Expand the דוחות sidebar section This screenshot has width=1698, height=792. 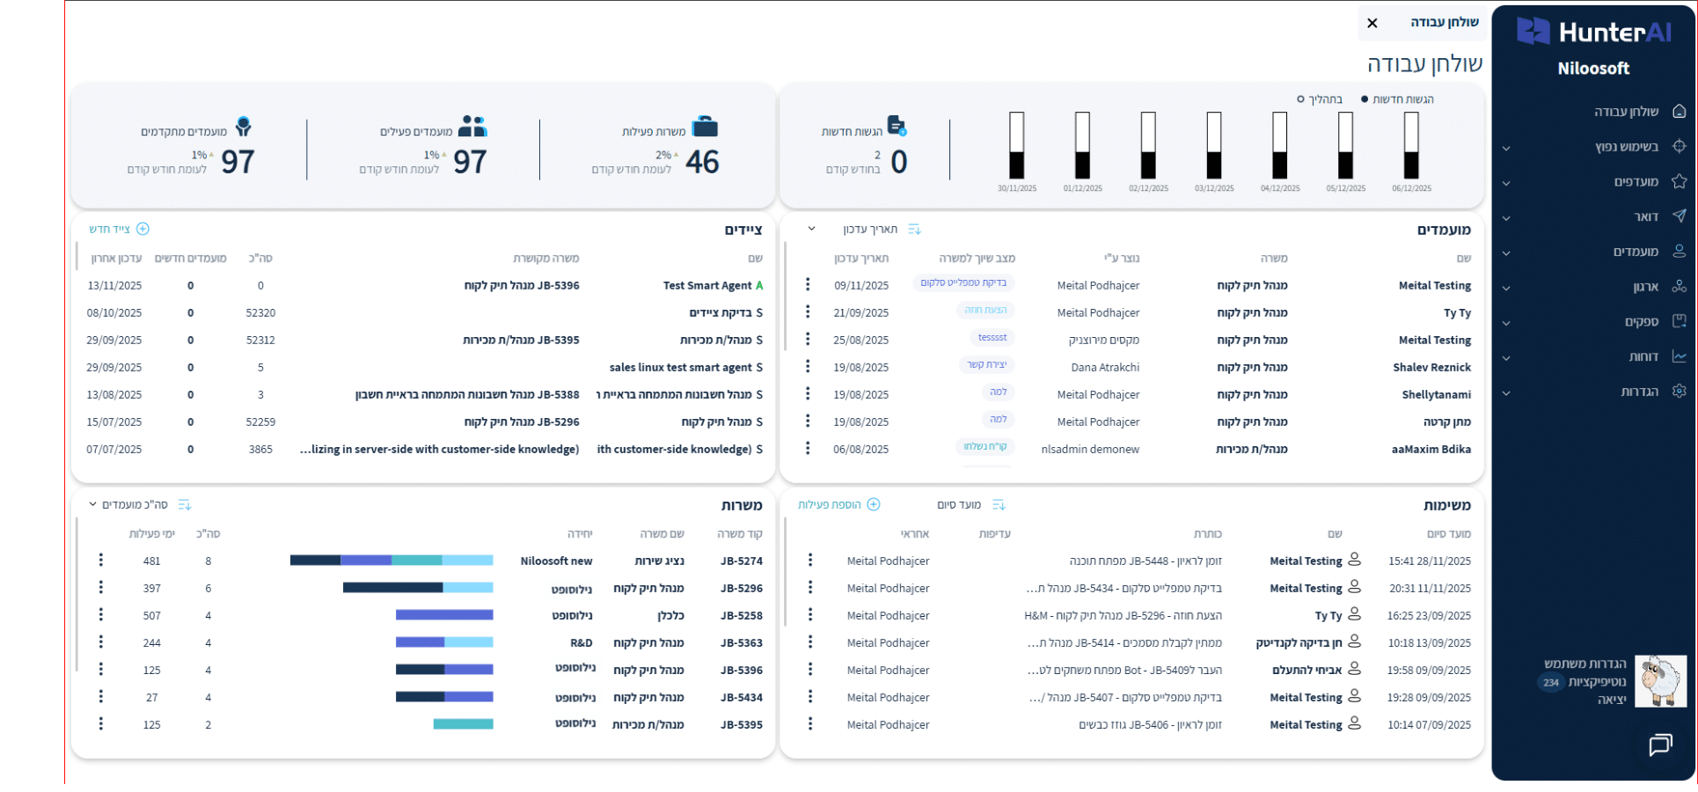click(1505, 358)
